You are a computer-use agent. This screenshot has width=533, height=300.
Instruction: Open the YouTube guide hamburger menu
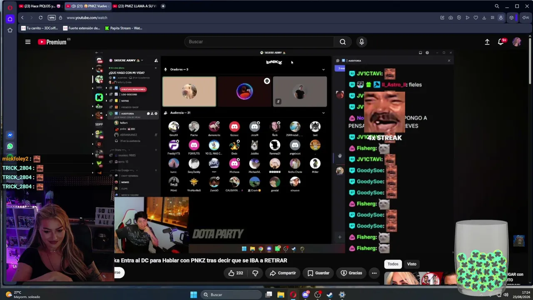pyautogui.click(x=28, y=42)
